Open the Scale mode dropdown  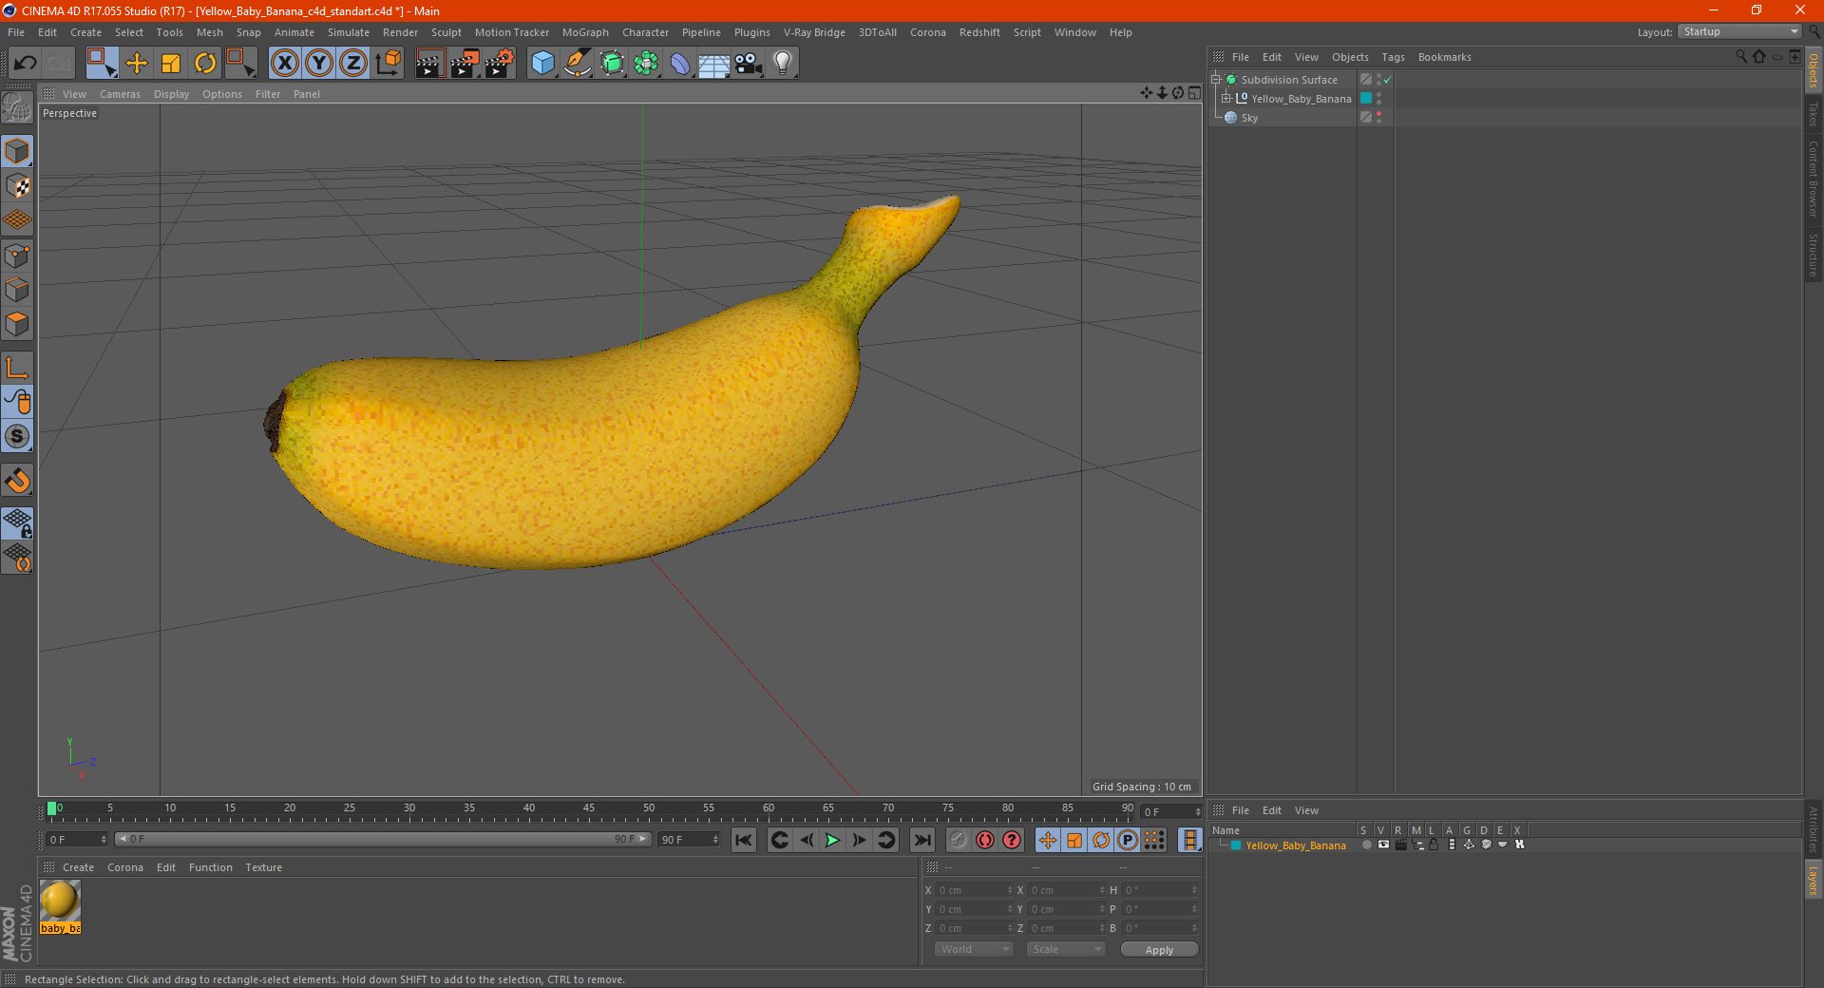click(1066, 949)
